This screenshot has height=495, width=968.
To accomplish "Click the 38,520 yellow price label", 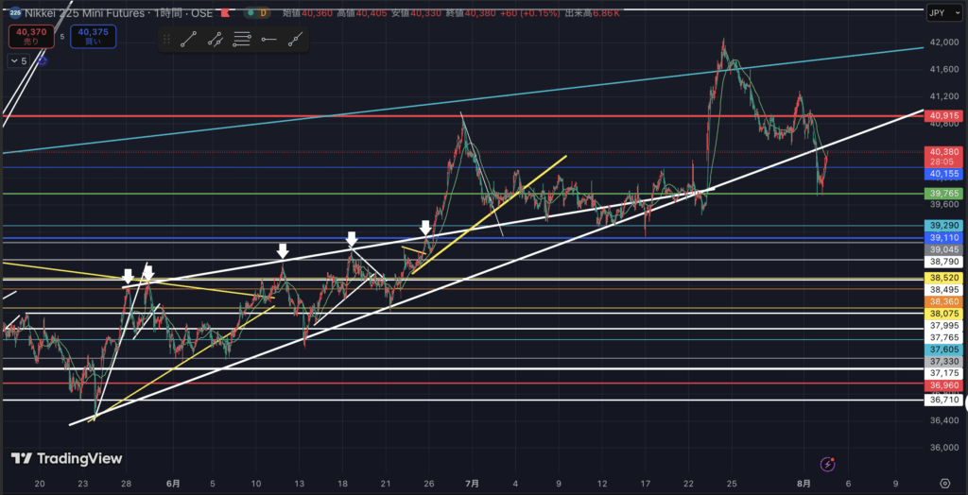I will pyautogui.click(x=944, y=278).
